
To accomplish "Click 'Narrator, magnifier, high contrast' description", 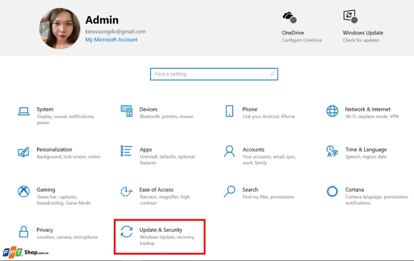I will pos(165,200).
